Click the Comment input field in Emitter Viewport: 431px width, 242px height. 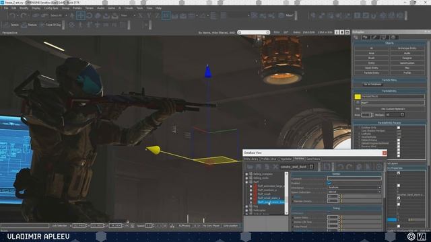[x=354, y=179]
